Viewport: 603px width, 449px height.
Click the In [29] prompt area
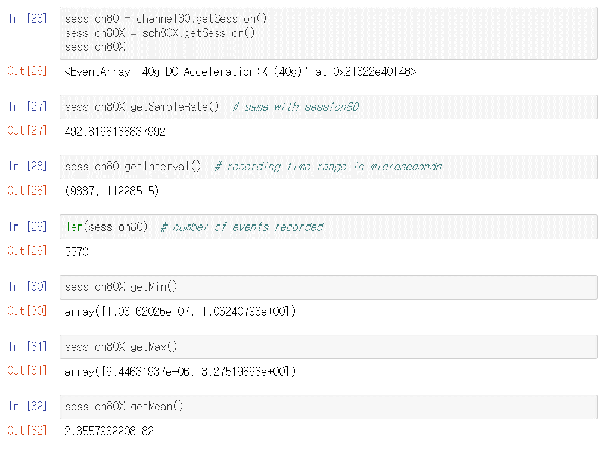(31, 227)
